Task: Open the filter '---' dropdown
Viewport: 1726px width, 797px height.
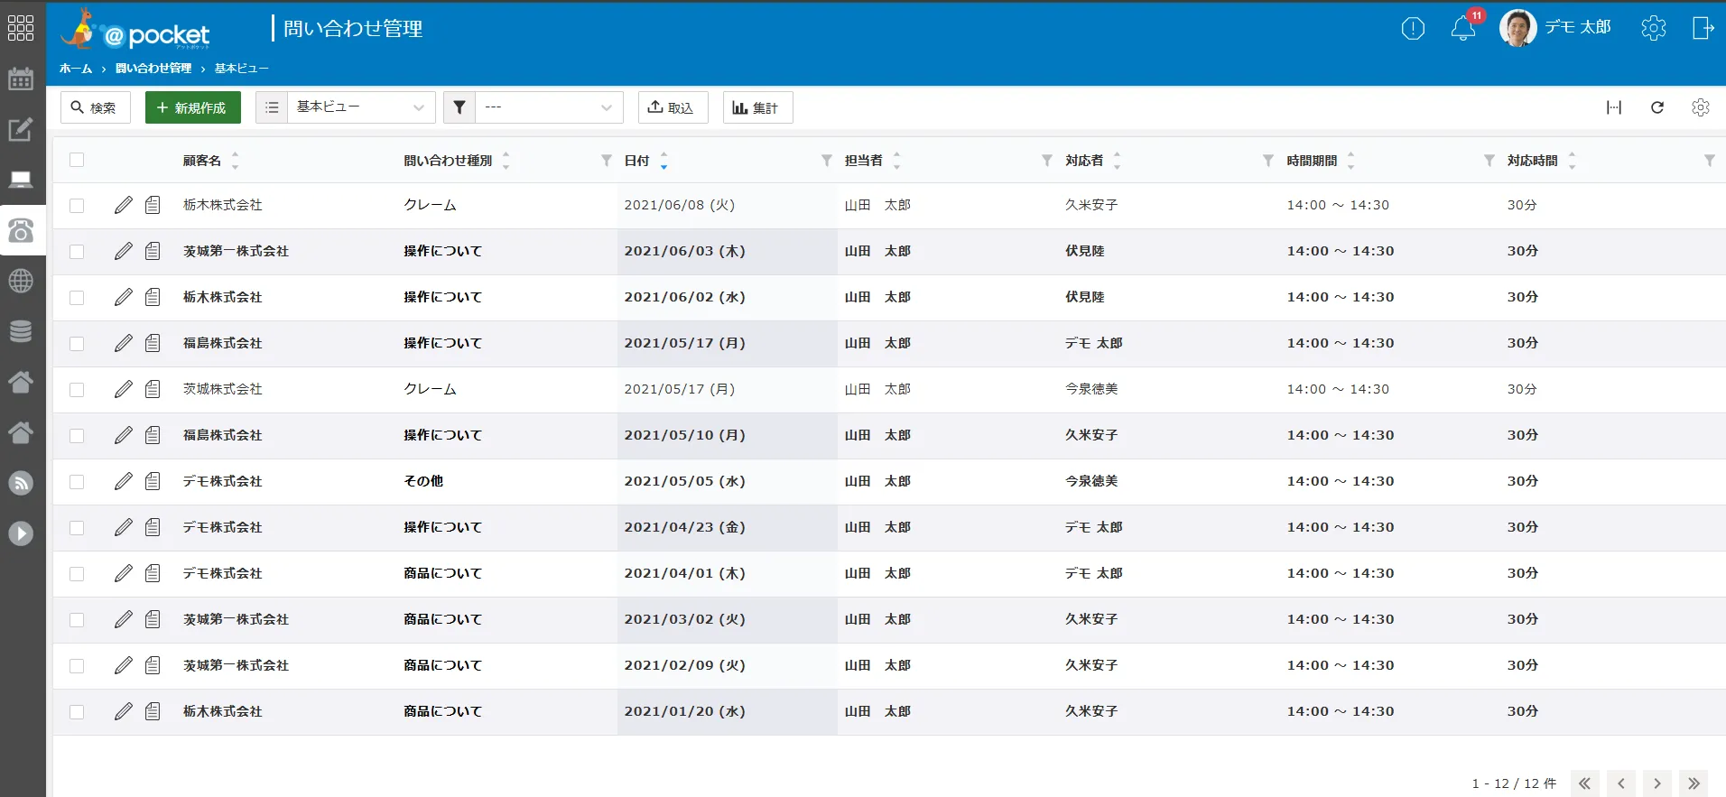Action: coord(549,107)
